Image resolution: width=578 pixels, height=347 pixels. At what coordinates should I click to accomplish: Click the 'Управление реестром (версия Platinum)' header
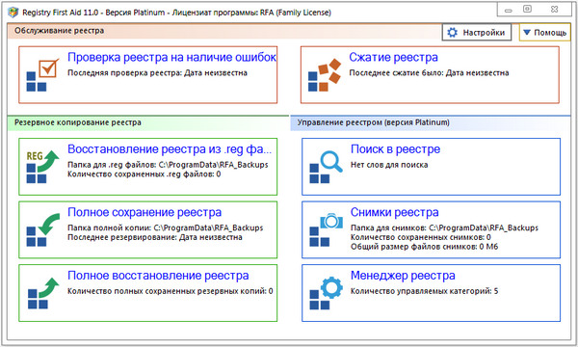pos(374,122)
